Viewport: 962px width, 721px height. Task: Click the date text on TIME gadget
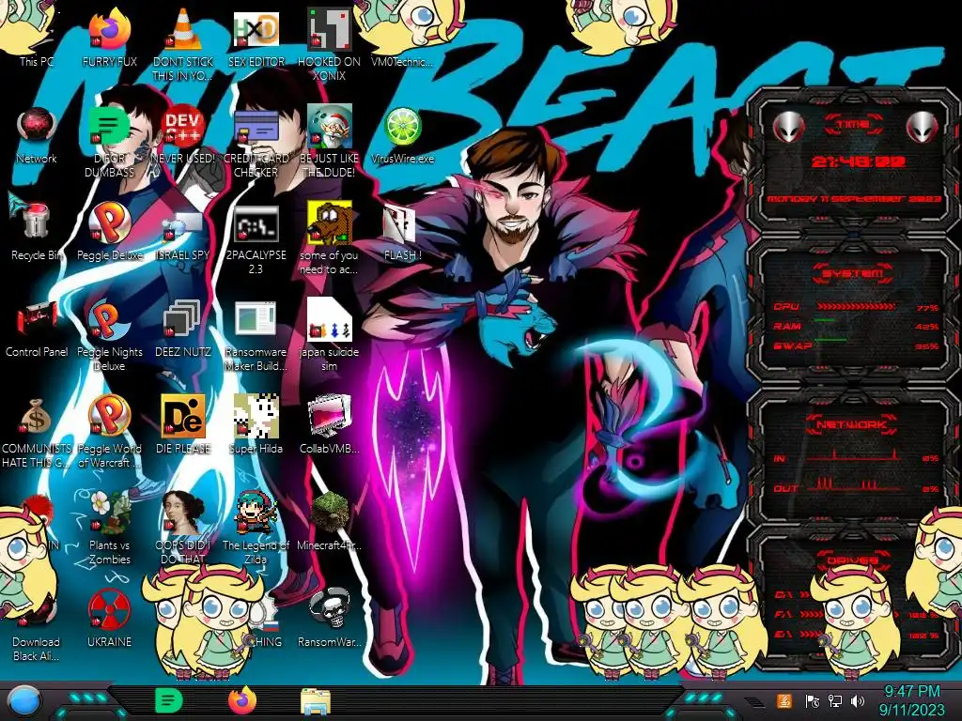pos(853,199)
